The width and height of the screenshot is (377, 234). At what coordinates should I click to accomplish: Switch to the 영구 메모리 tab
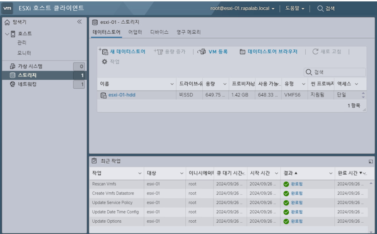coord(189,32)
